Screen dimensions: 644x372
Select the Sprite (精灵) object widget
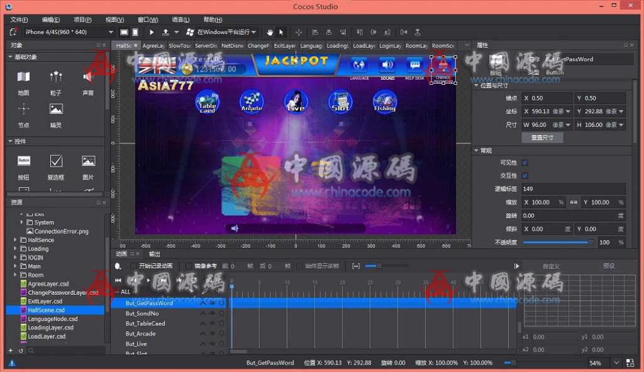56,116
